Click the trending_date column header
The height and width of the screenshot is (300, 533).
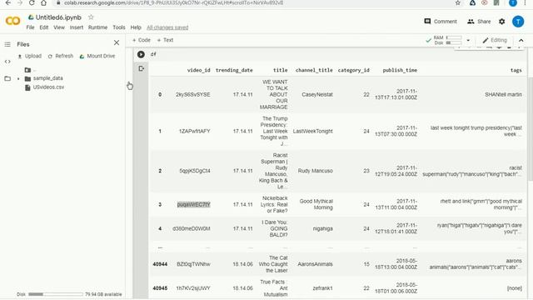234,70
